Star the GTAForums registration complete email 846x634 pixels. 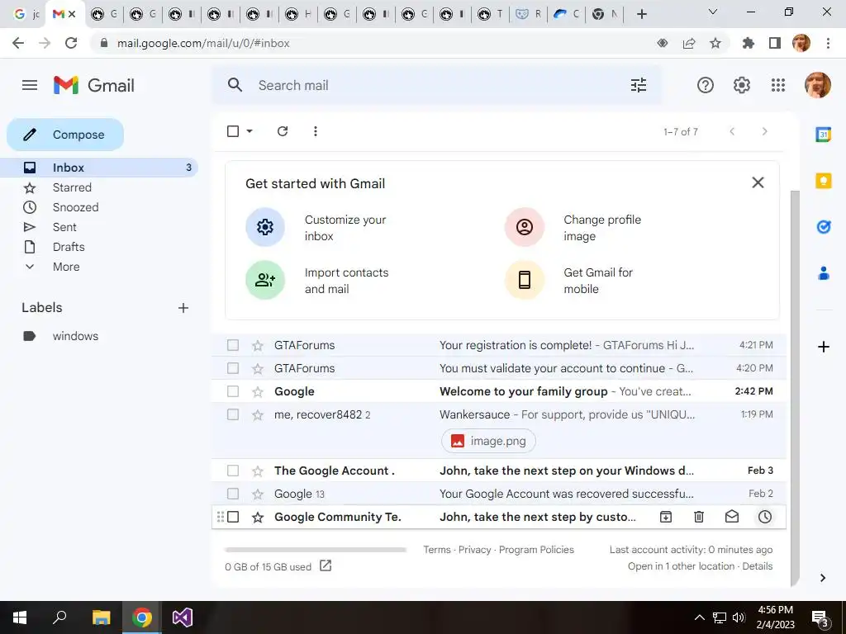(258, 345)
